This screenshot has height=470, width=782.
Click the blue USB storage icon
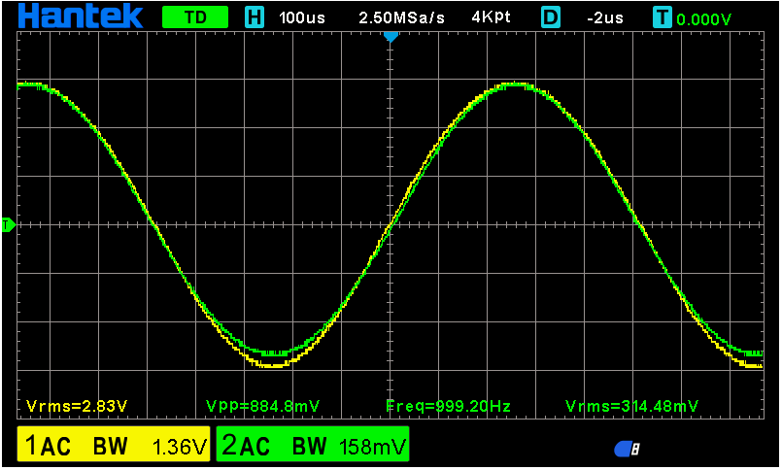tap(627, 449)
